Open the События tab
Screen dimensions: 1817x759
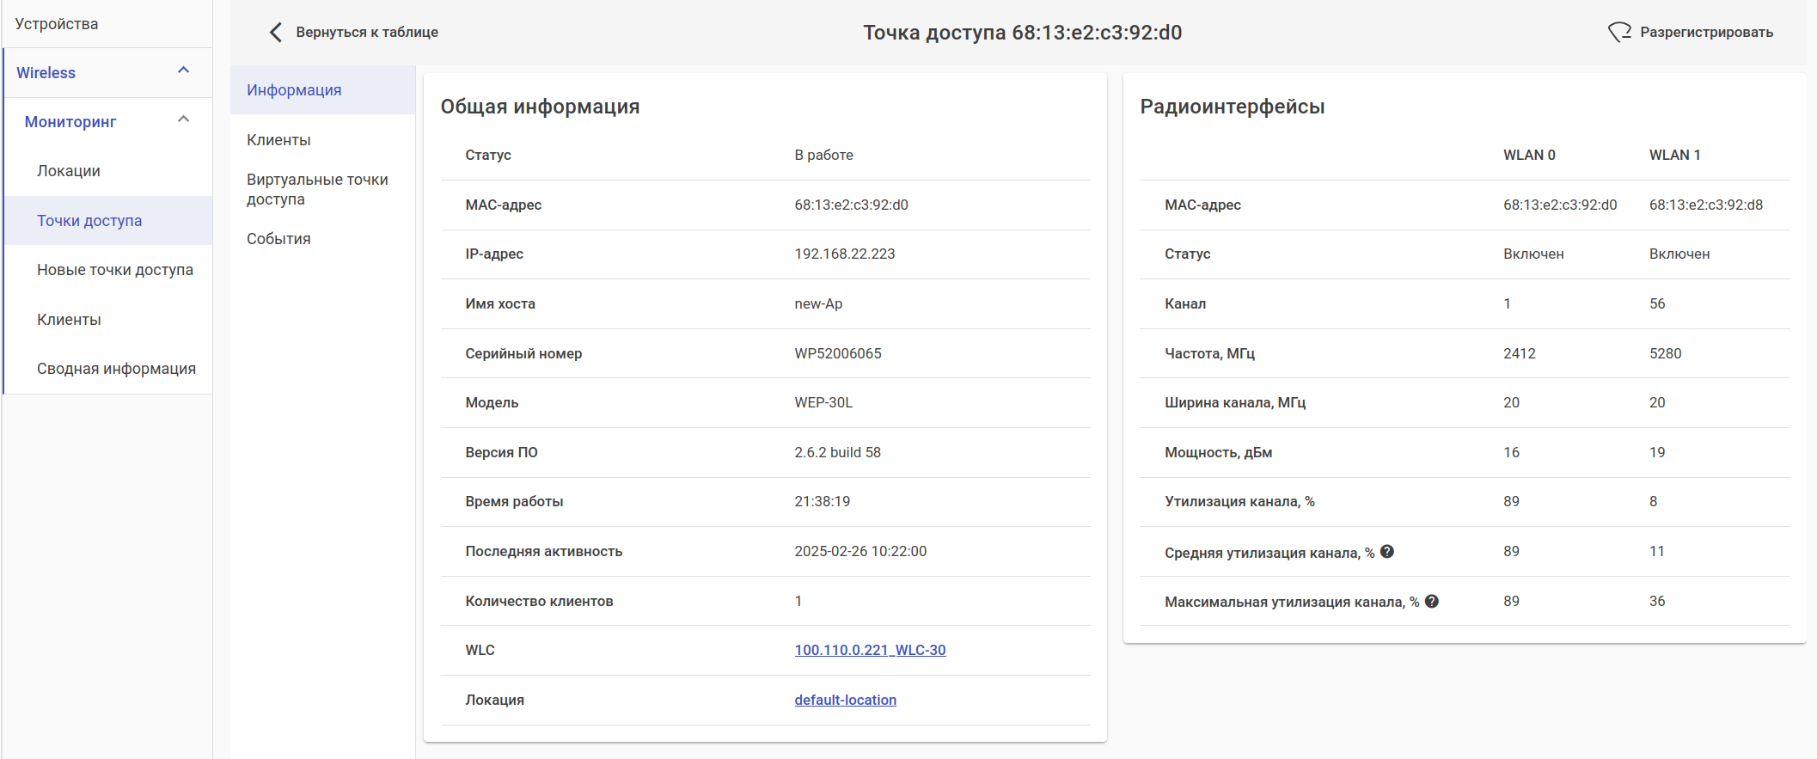(x=278, y=239)
